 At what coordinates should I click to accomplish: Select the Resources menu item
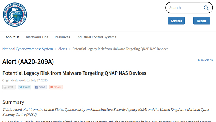(62, 37)
